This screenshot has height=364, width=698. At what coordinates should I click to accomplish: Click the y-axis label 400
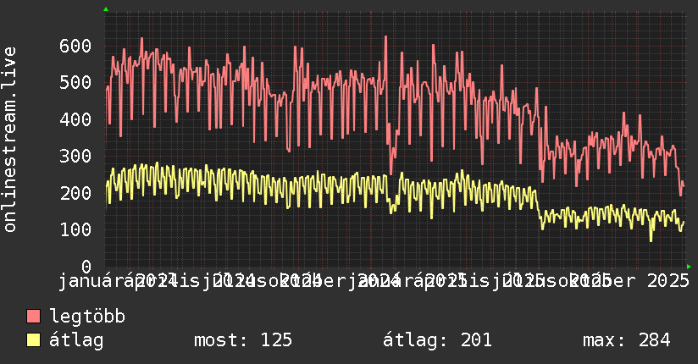[75, 119]
